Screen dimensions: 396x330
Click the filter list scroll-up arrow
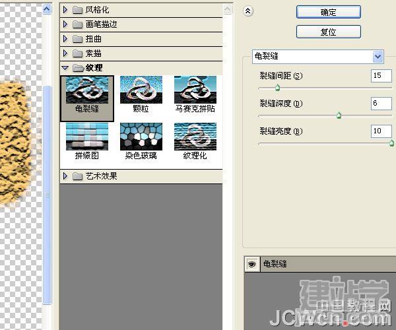pos(228,9)
